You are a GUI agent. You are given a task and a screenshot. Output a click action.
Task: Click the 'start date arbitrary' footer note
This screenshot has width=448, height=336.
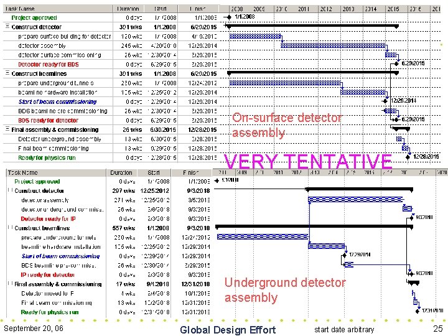tap(344, 330)
